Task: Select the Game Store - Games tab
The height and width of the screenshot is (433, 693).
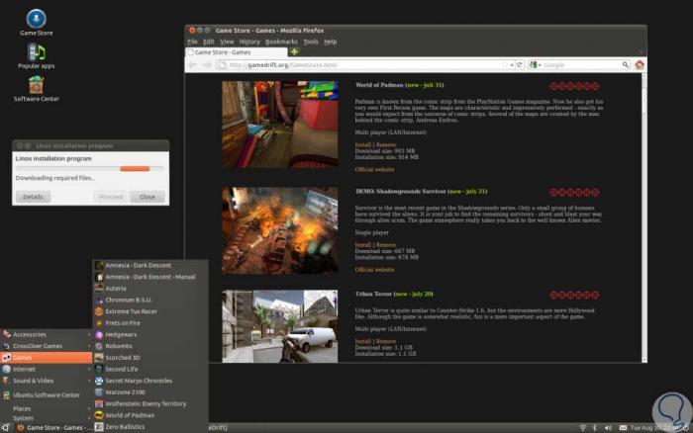Action: tap(237, 52)
